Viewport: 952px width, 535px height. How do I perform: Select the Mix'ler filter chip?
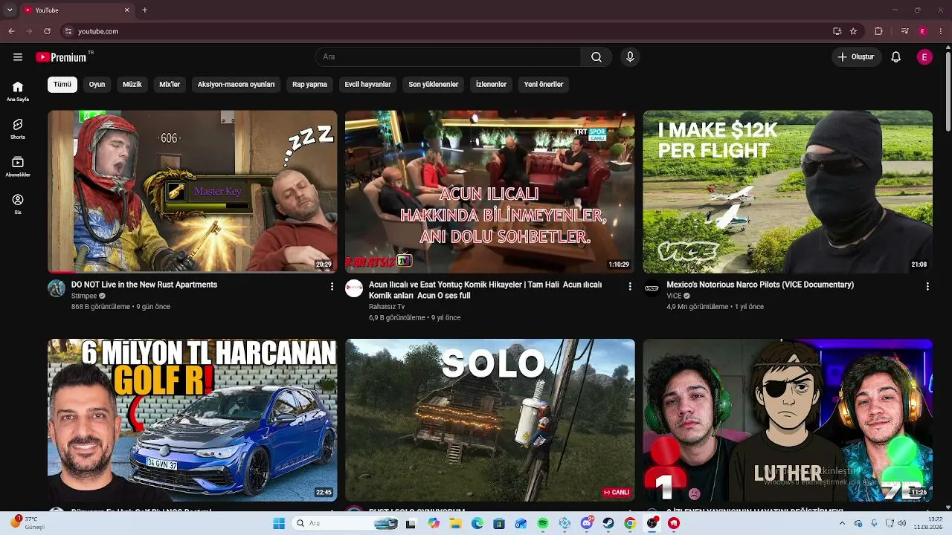click(x=170, y=85)
